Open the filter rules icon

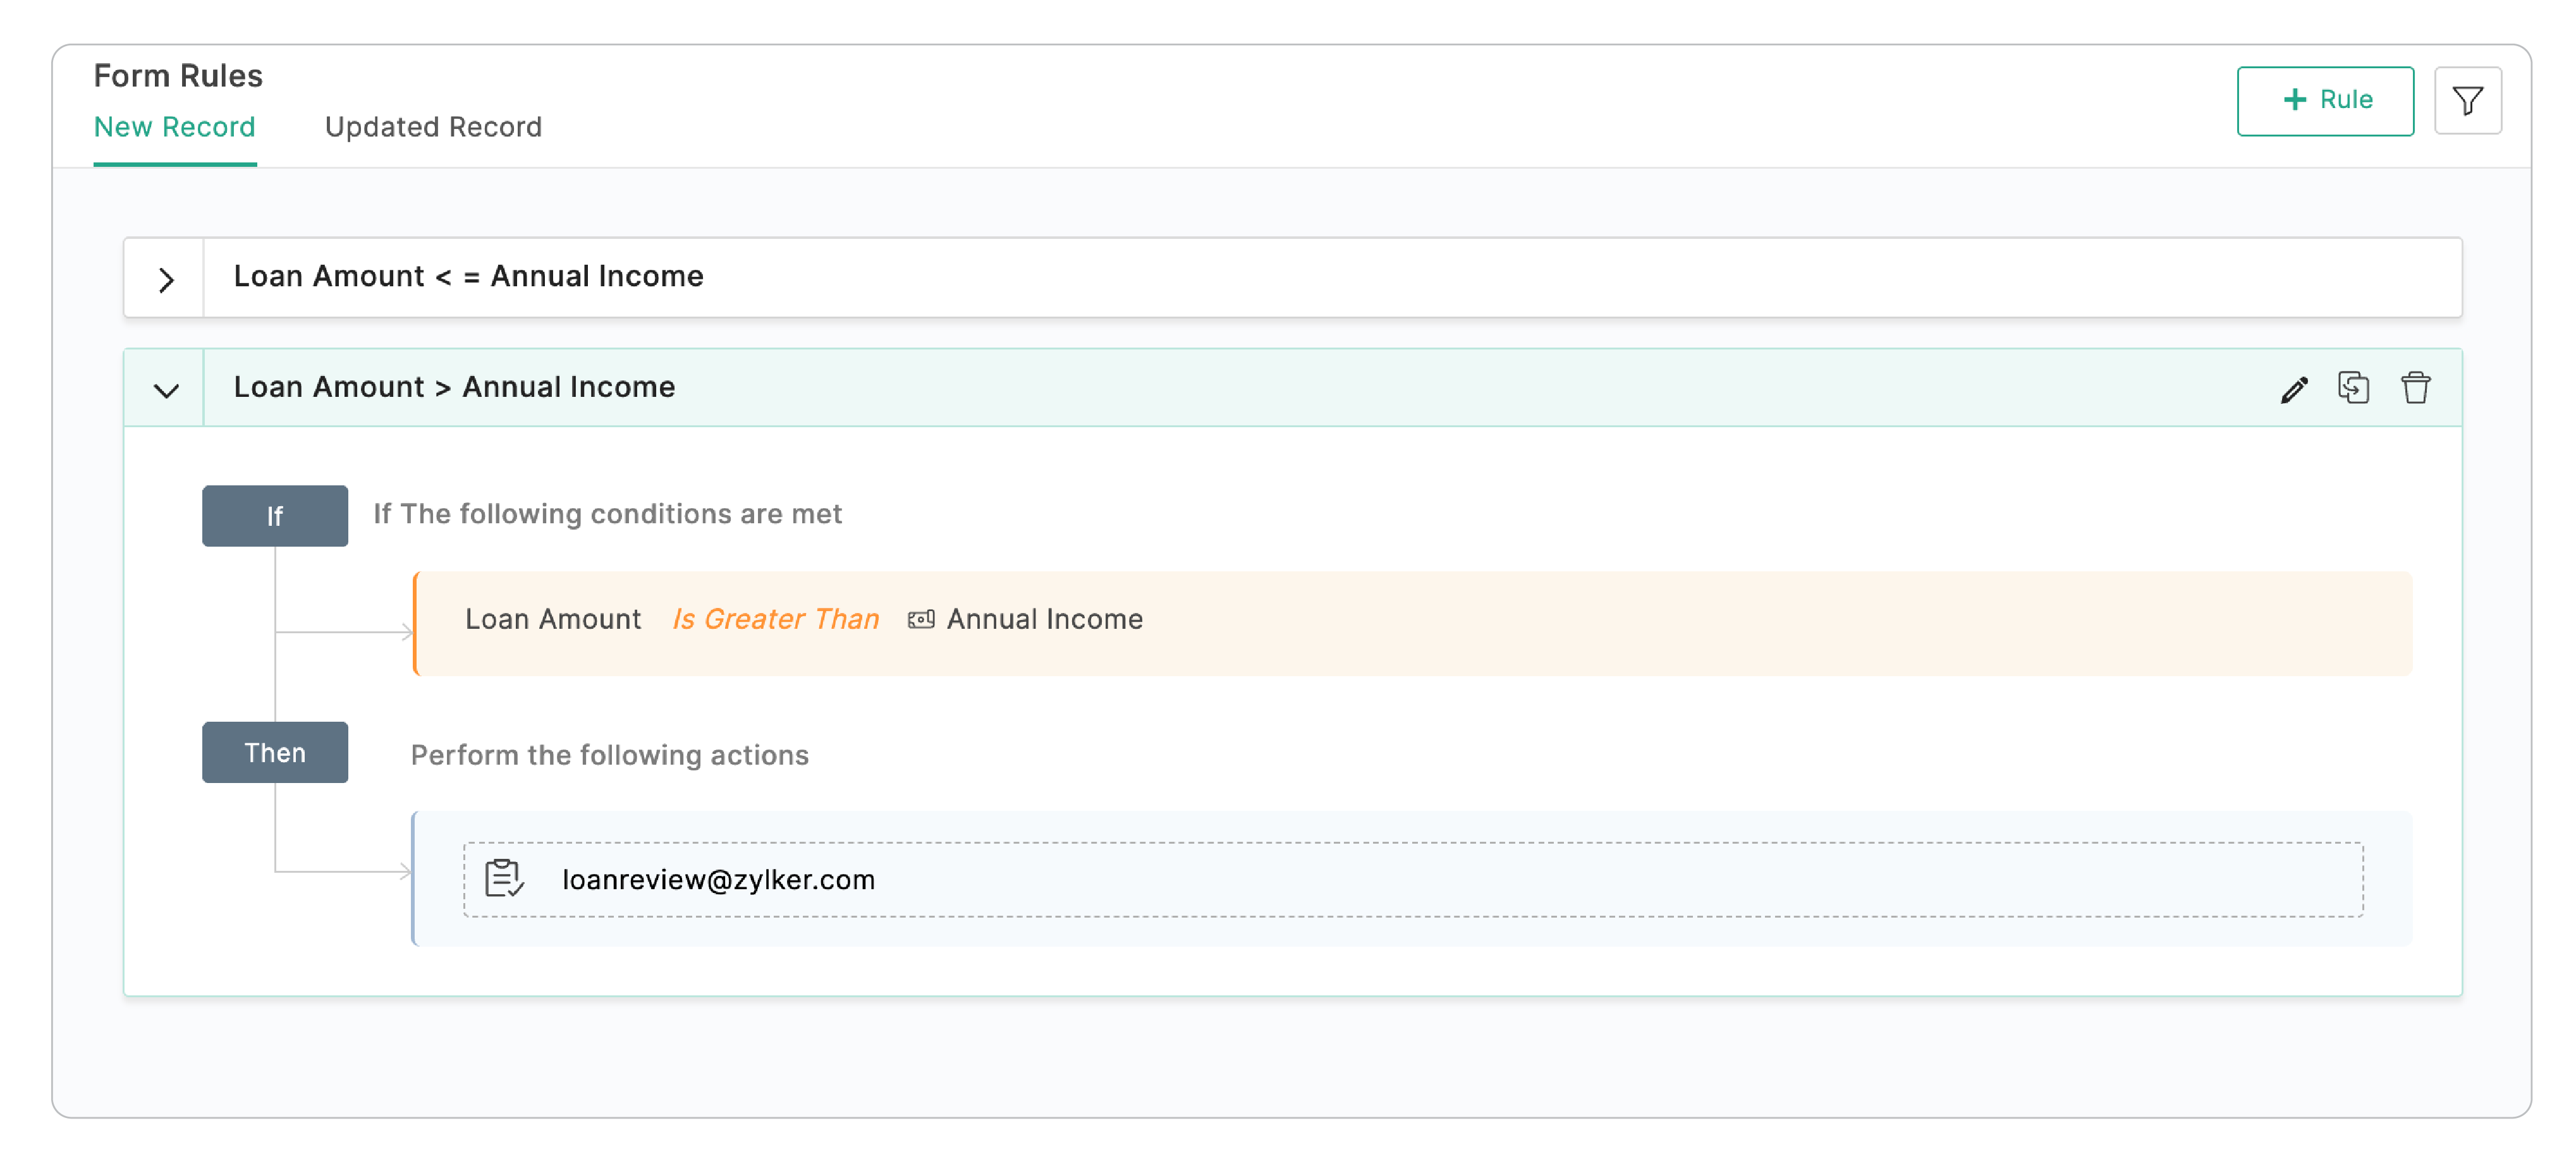[x=2466, y=100]
